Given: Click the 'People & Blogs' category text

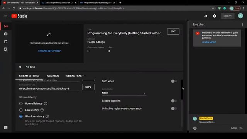Looking at the screenshot, I should [x=96, y=42].
